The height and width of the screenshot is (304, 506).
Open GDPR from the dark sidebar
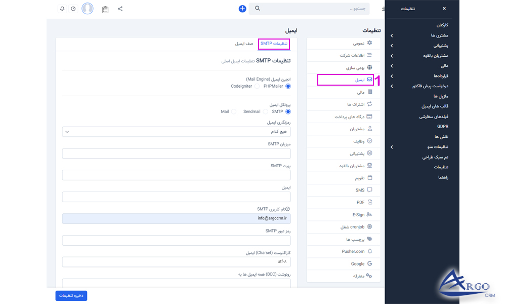443,126
